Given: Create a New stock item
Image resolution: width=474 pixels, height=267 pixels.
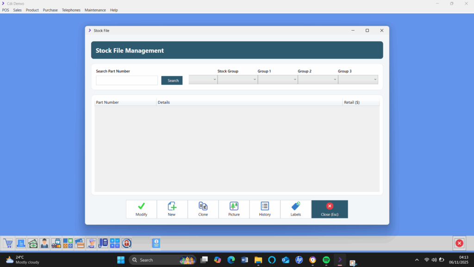Looking at the screenshot, I should [x=172, y=209].
